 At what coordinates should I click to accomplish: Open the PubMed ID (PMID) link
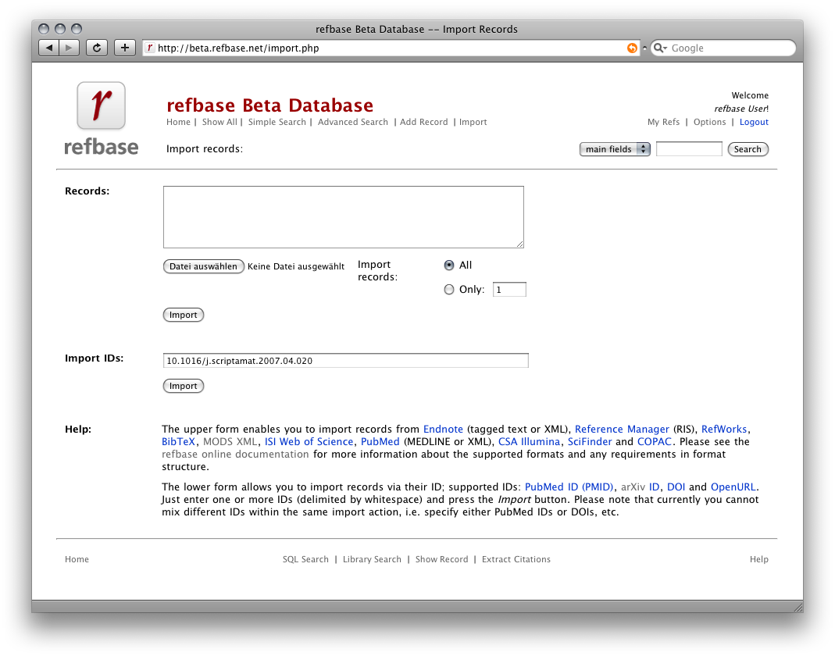(x=569, y=487)
